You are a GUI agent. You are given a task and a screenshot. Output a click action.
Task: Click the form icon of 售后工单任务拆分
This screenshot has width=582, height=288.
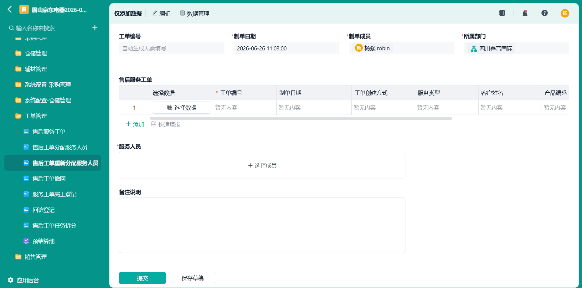[x=26, y=225]
